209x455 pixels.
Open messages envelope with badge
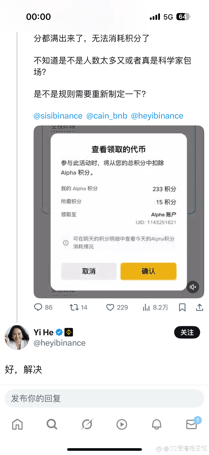coord(192,424)
